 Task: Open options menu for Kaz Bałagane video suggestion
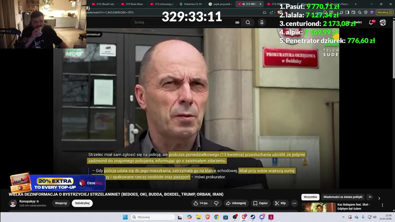(382, 205)
